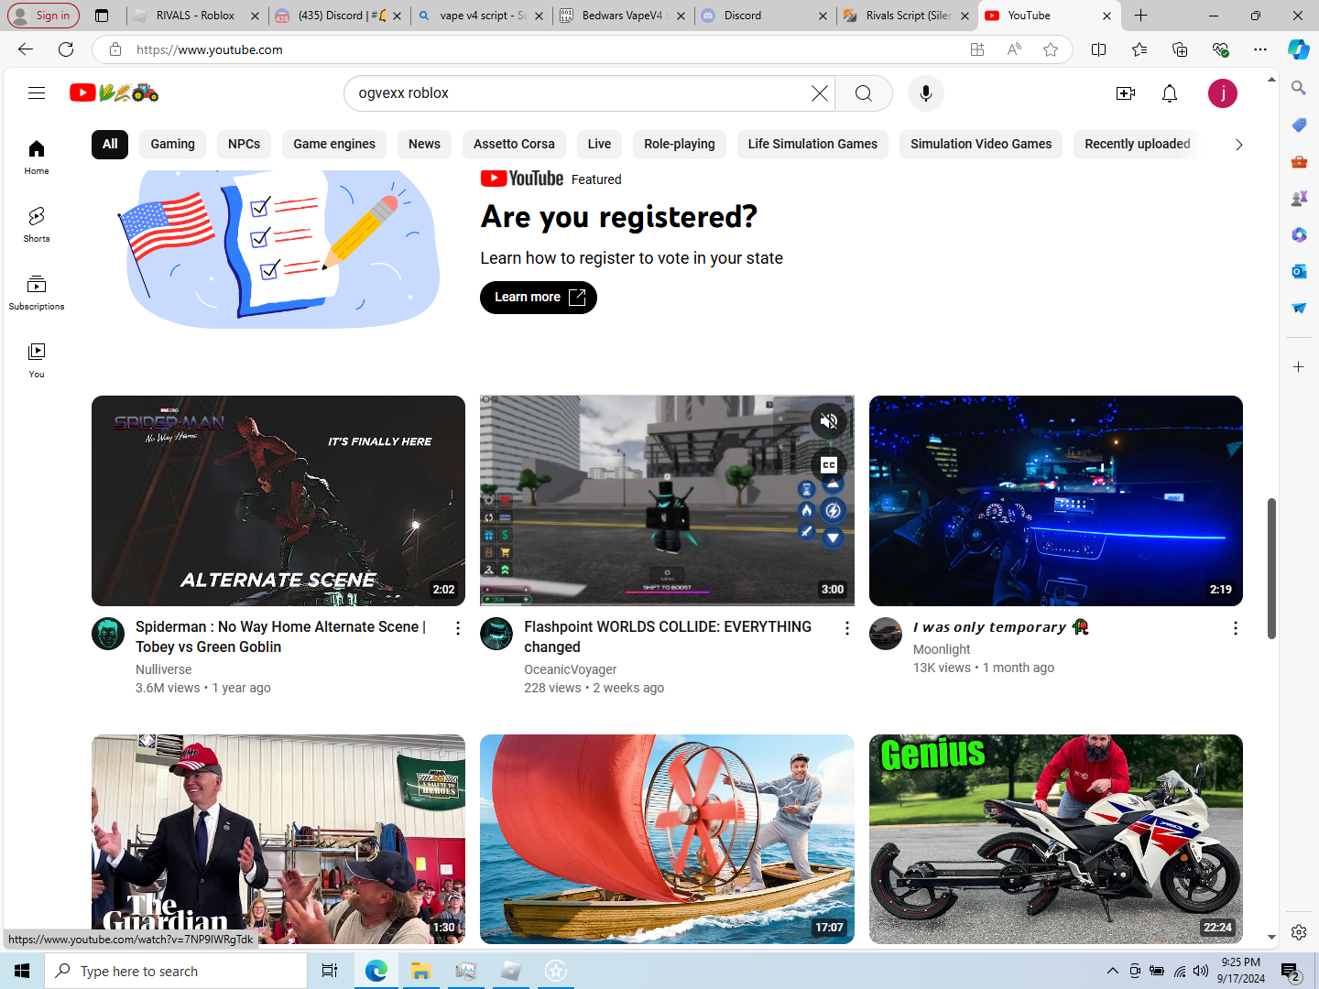Select the News filter chip
The height and width of the screenshot is (989, 1319).
[x=424, y=144]
